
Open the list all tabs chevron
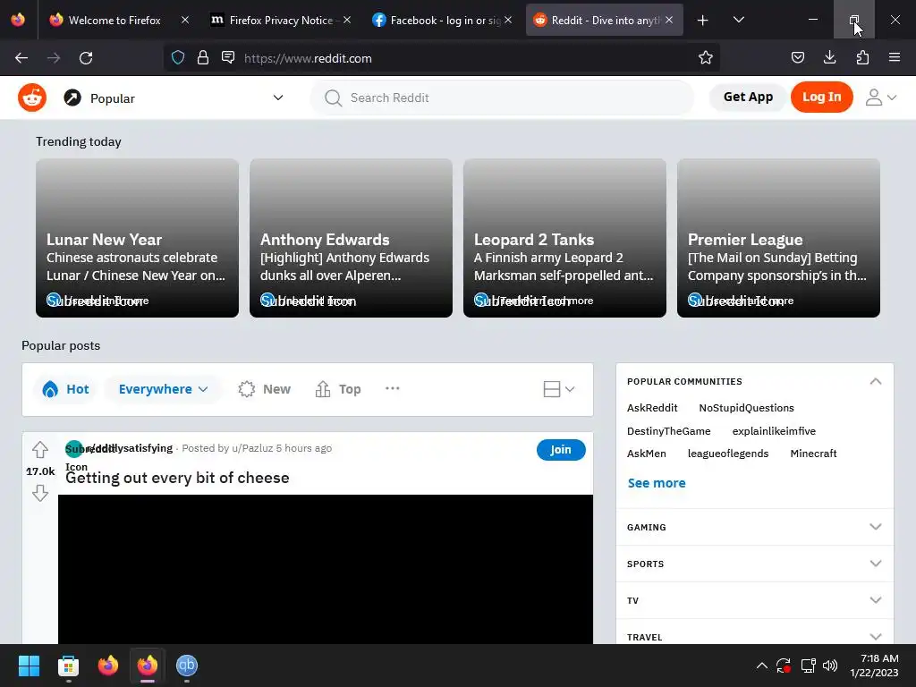click(x=738, y=20)
